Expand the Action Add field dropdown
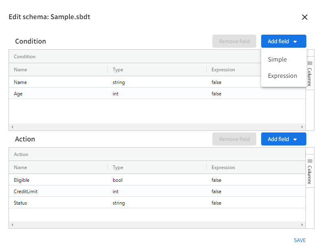Viewport: 323px width, 249px height. [284, 139]
